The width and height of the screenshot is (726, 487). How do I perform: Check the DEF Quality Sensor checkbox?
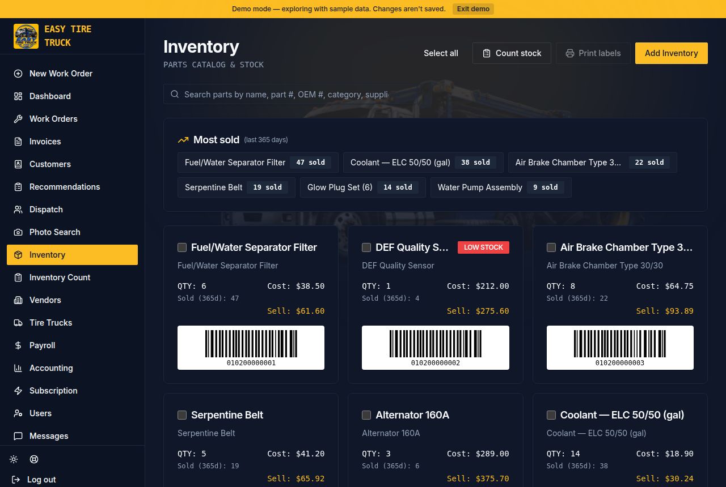tap(366, 247)
